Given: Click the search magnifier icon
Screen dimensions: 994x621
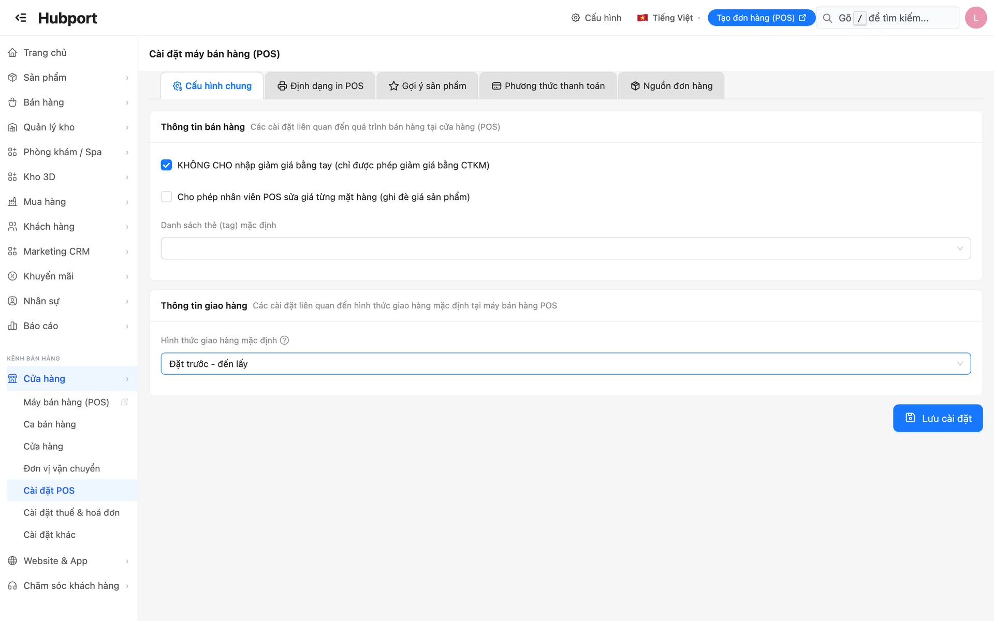Looking at the screenshot, I should 827,18.
